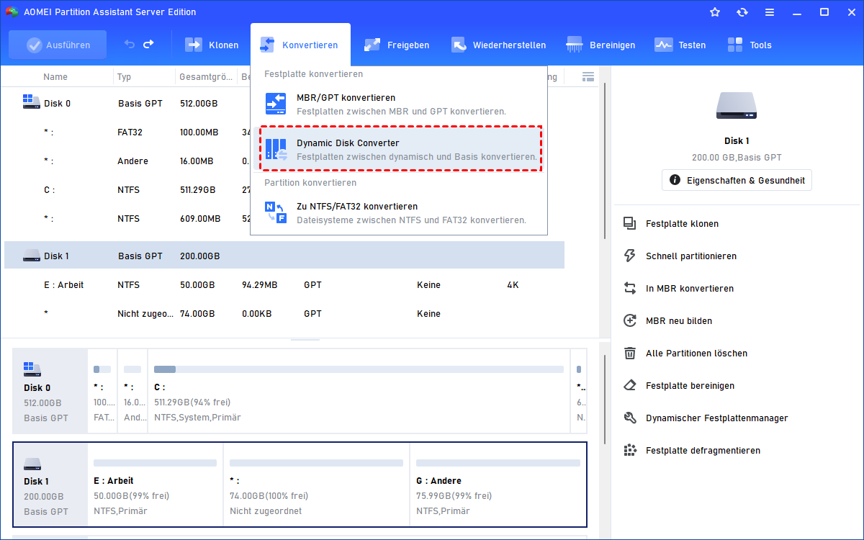Screen dimensions: 864x540
Task: Open the Konvertieren menu tab
Action: click(x=300, y=45)
